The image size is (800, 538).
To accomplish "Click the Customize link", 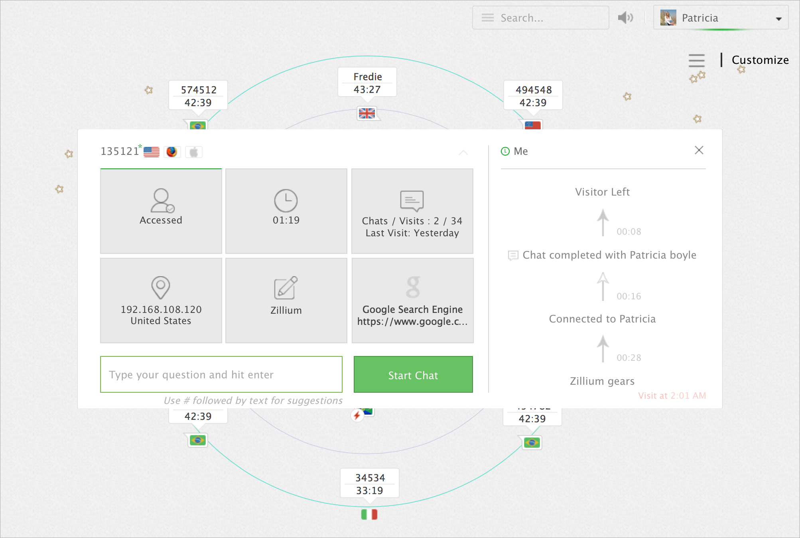I will point(760,60).
